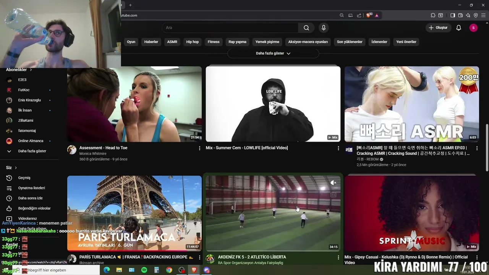Expand the Daha fazla göster chip list

[273, 53]
